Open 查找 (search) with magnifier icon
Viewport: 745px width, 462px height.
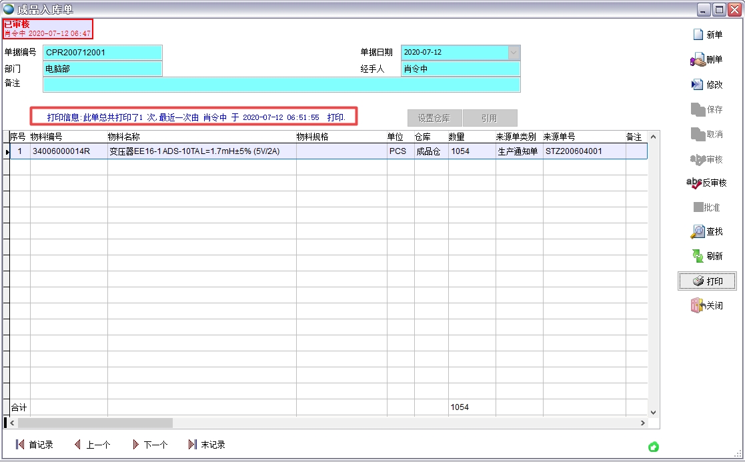click(x=698, y=231)
